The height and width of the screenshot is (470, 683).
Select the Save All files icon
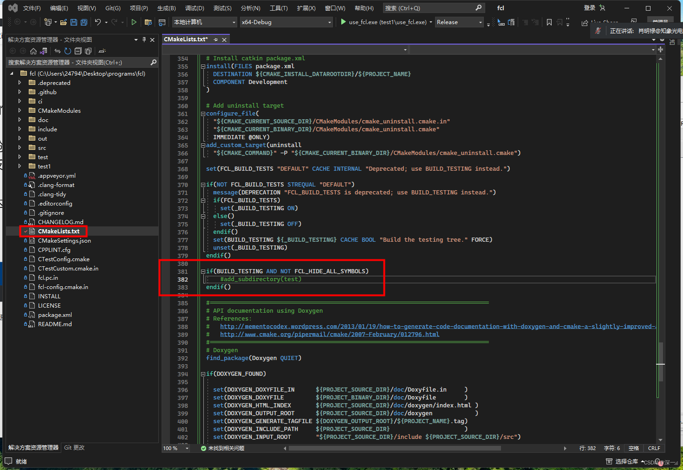84,22
